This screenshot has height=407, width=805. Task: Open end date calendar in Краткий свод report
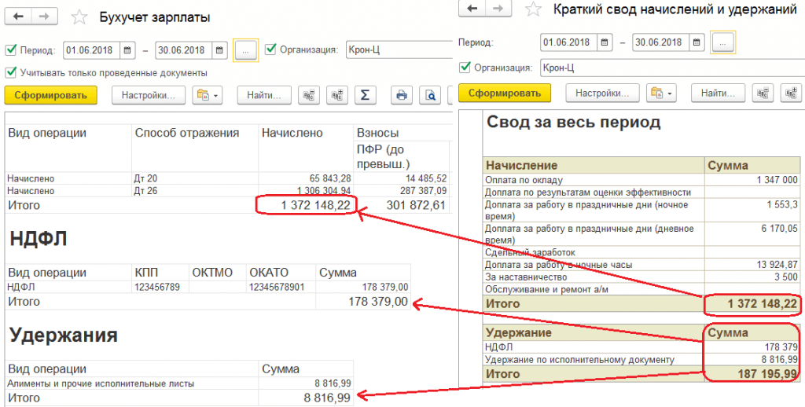[x=697, y=42]
